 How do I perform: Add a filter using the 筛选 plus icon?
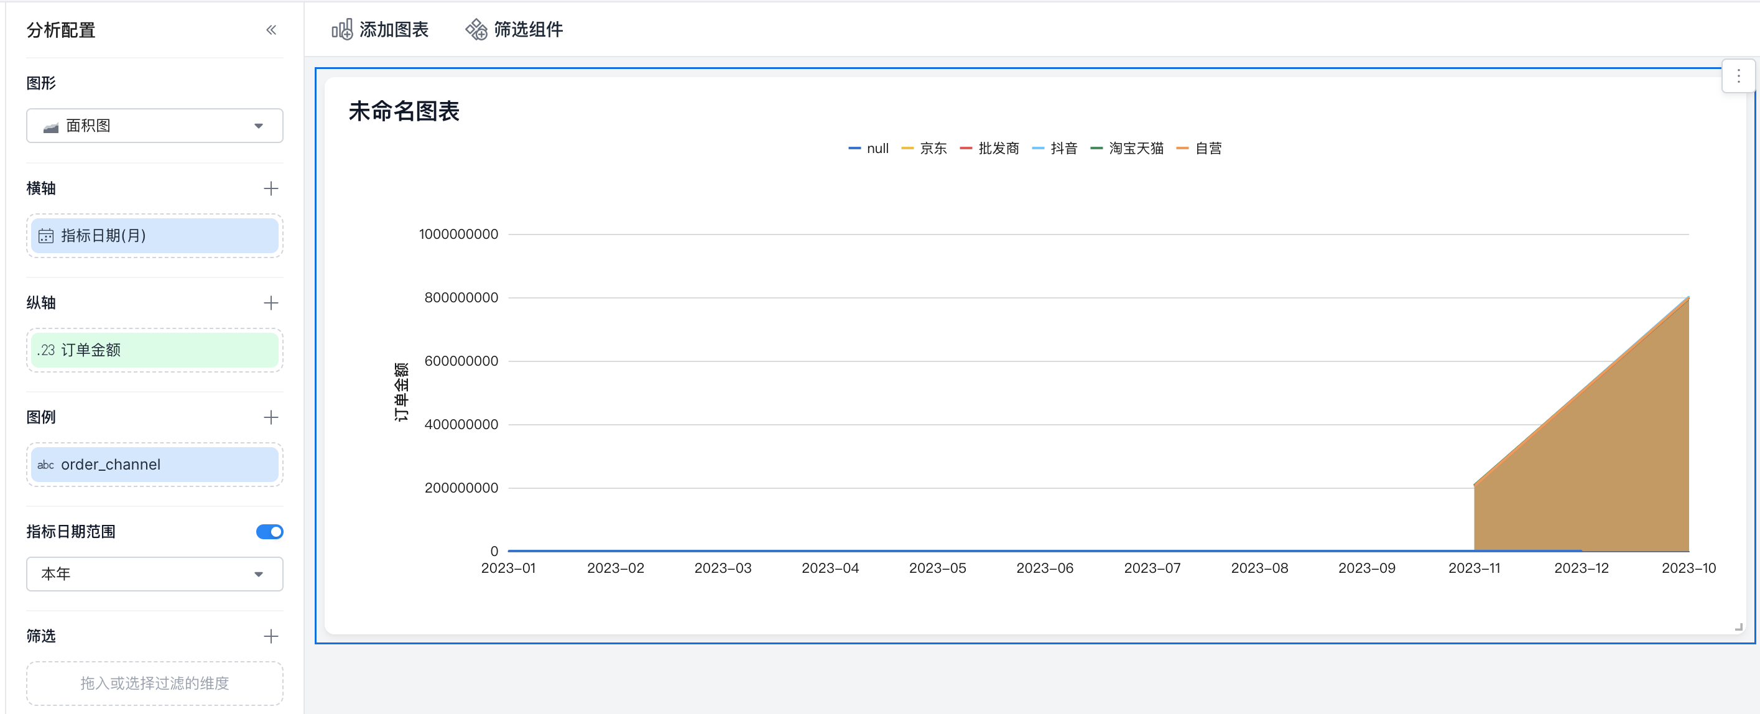(x=271, y=636)
